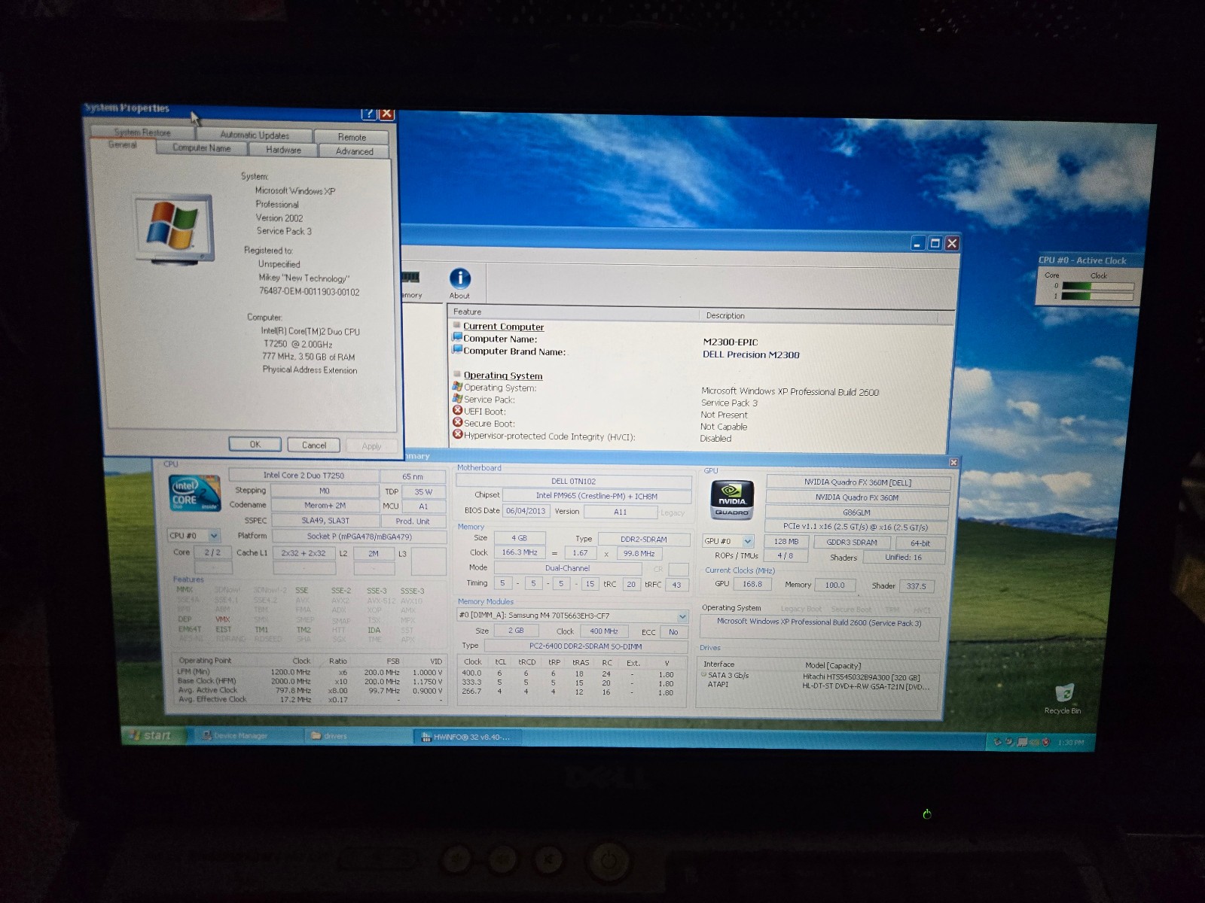Click the taskbar clock showing 1:30 PM
The height and width of the screenshot is (903, 1205).
point(1070,743)
